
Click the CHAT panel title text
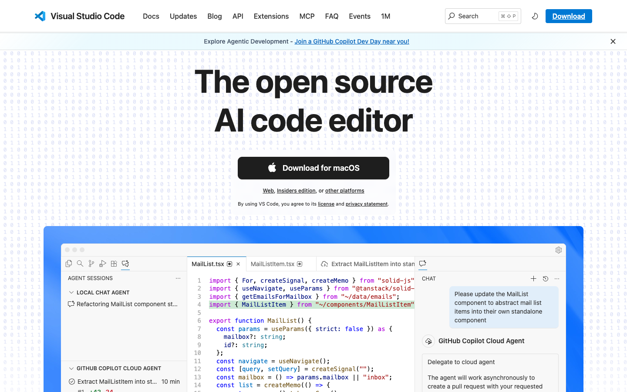coord(429,279)
